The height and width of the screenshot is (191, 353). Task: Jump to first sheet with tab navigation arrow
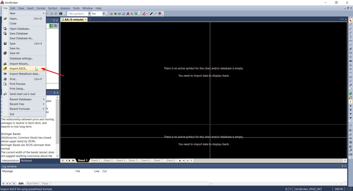click(63, 160)
